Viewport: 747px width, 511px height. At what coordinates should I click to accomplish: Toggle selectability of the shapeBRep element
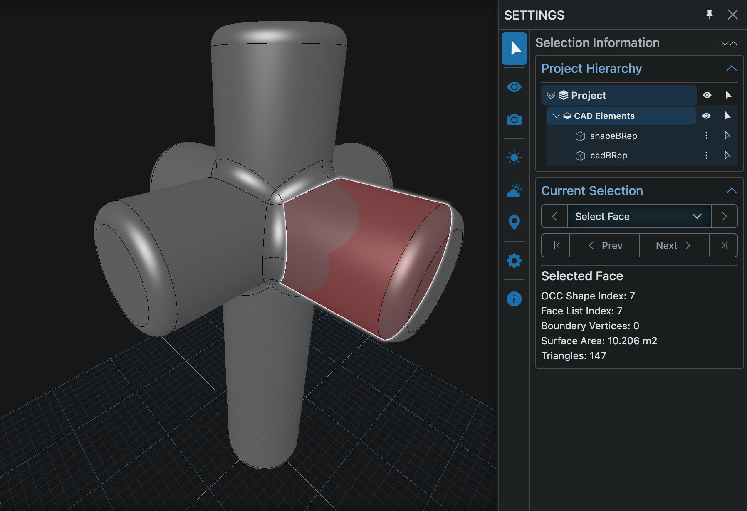pos(727,136)
